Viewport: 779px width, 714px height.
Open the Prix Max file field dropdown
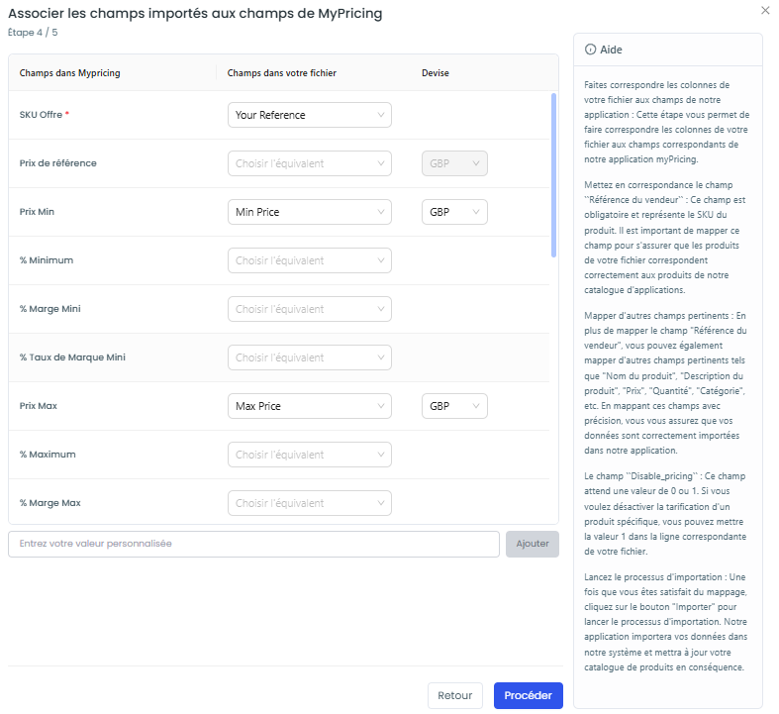pos(309,406)
